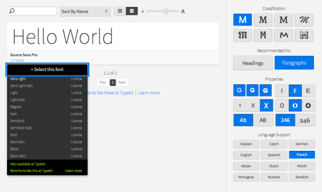
Task: Switch to list view
Action: (x=132, y=11)
